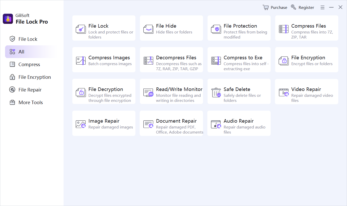Screen dimensions: 347x206
Task: Launch the File Hide tool title
Action: (166, 26)
